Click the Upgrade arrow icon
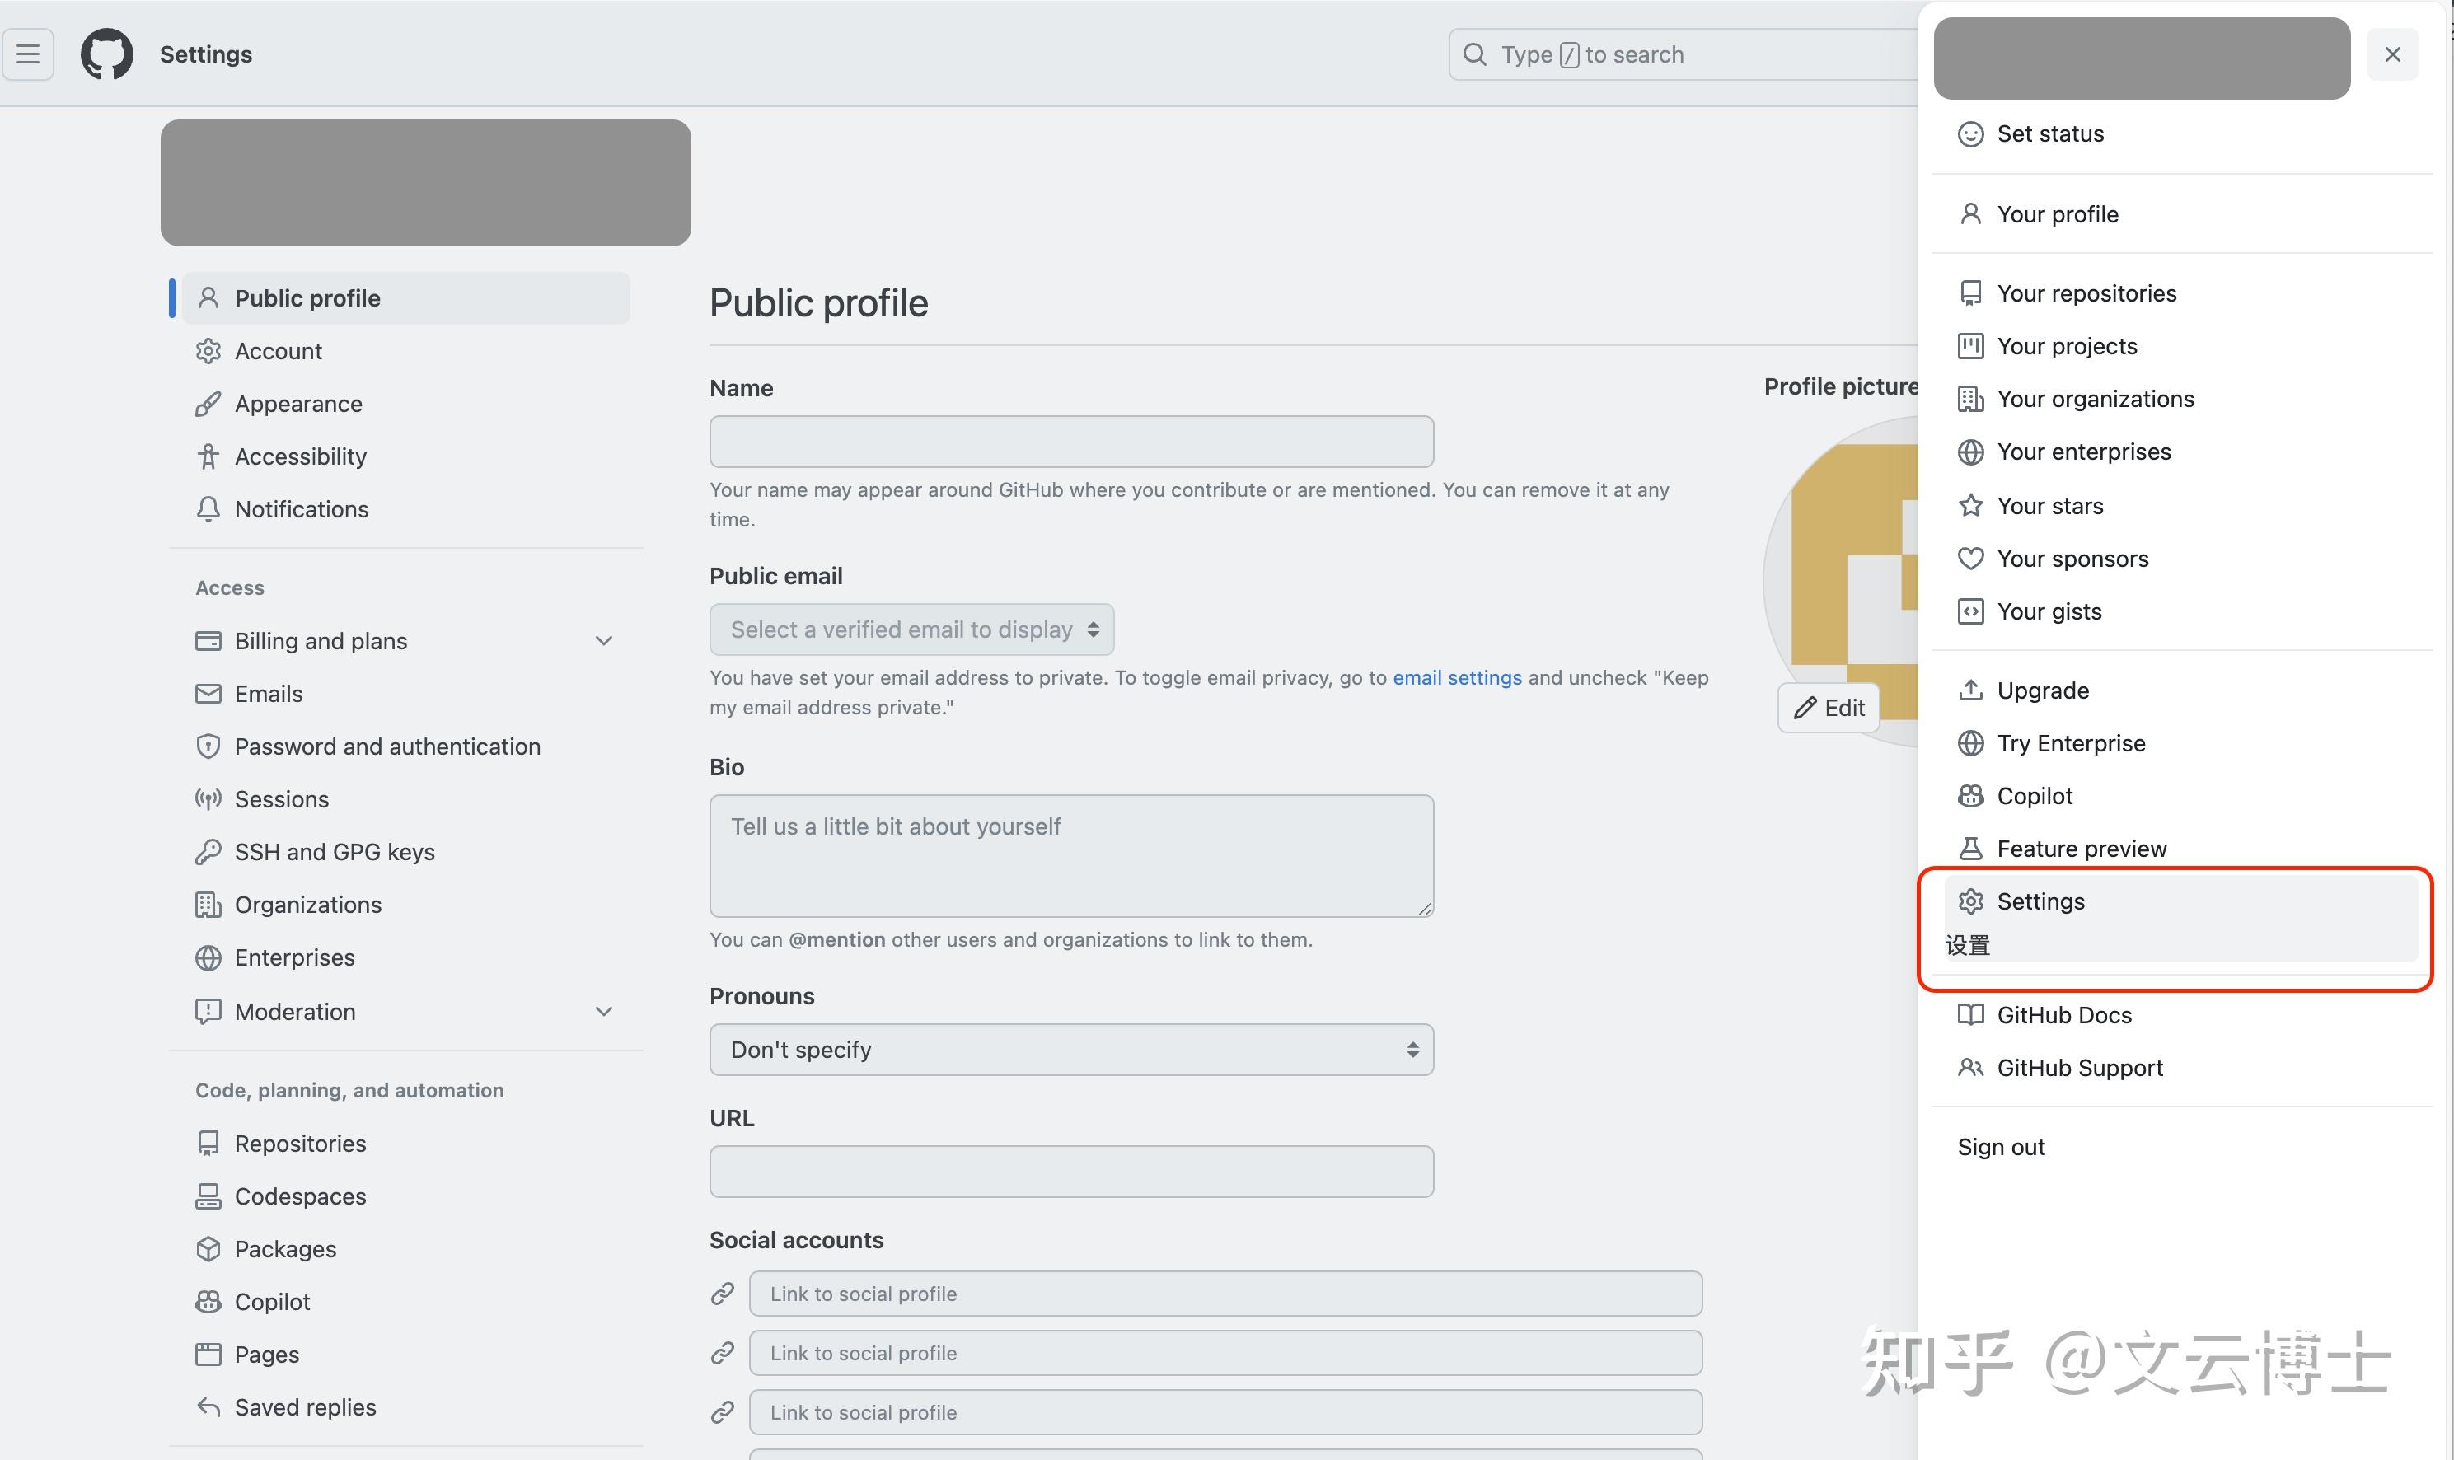Image resolution: width=2454 pixels, height=1460 pixels. [x=1971, y=690]
